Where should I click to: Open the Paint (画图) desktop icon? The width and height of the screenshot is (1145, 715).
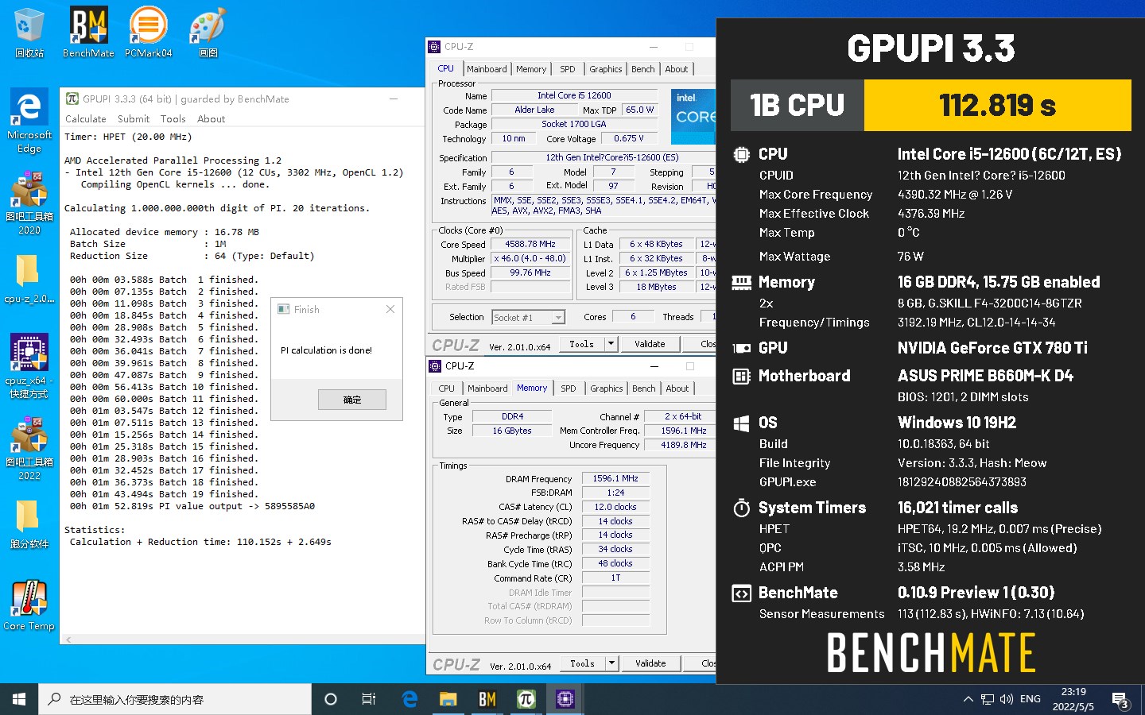pos(208,33)
